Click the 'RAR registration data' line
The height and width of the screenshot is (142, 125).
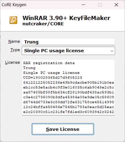(x=49, y=63)
